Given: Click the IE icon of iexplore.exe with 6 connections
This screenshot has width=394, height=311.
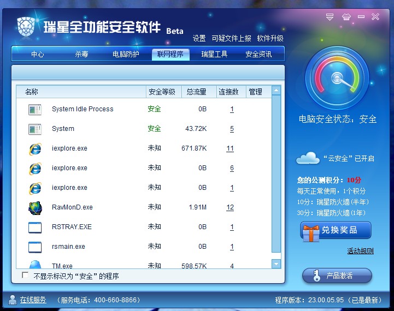Looking at the screenshot, I should (x=35, y=168).
